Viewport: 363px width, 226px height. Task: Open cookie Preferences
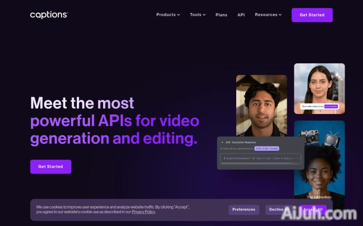(x=244, y=210)
